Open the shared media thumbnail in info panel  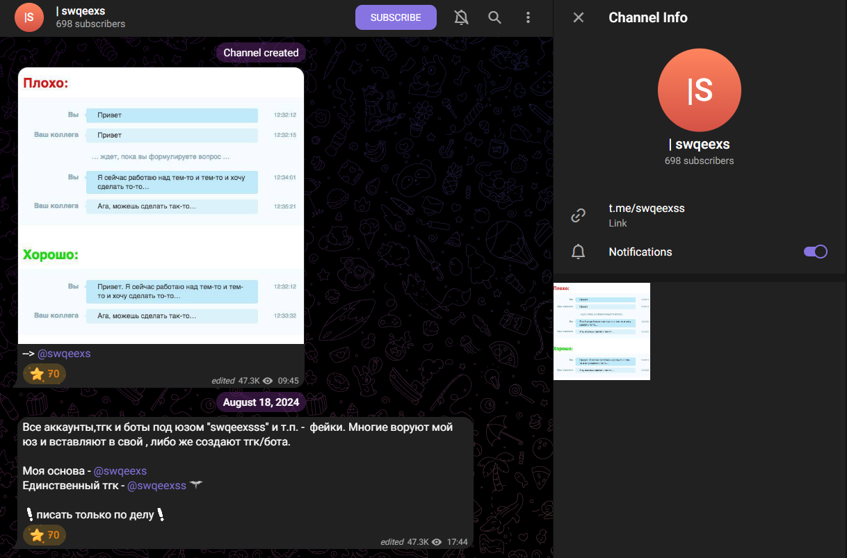click(x=602, y=331)
